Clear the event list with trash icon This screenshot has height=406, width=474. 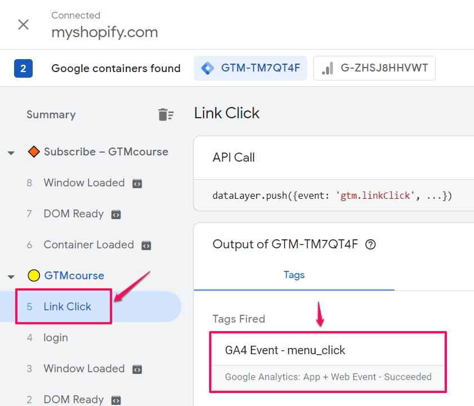pos(166,114)
